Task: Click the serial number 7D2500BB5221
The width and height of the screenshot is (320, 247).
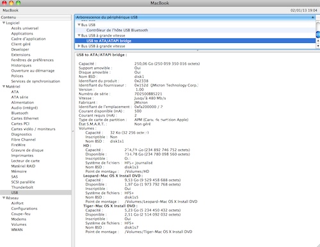Action: 148,94
